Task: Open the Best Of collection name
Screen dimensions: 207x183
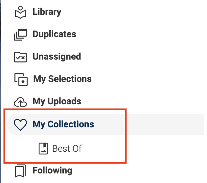Action: point(67,148)
